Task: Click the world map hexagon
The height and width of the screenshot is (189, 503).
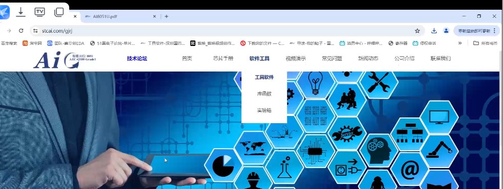Action: point(253,148)
